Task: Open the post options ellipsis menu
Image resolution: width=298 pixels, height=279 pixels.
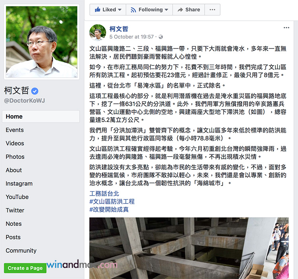Action: [x=286, y=28]
